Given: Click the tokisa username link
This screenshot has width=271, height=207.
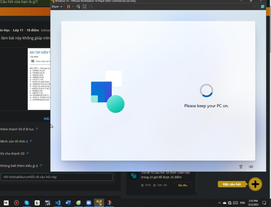Looking at the screenshot, I should click(x=46, y=30).
